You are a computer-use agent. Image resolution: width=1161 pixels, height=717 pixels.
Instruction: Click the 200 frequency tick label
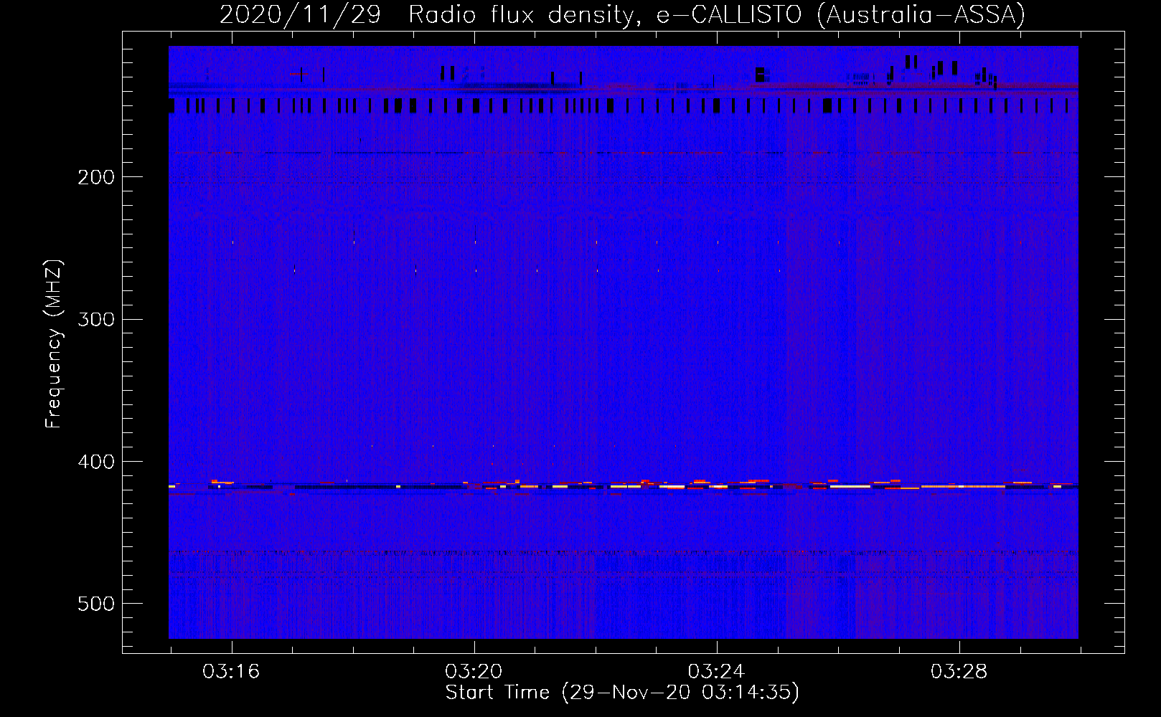[x=96, y=177]
